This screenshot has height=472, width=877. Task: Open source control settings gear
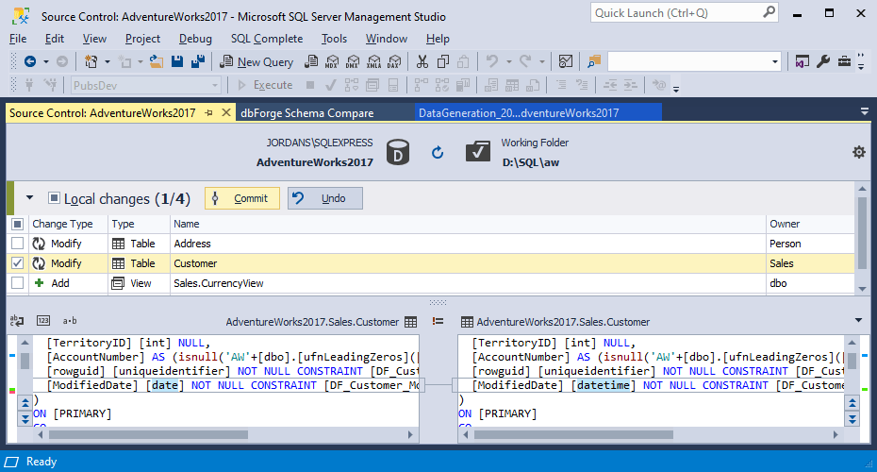click(858, 152)
